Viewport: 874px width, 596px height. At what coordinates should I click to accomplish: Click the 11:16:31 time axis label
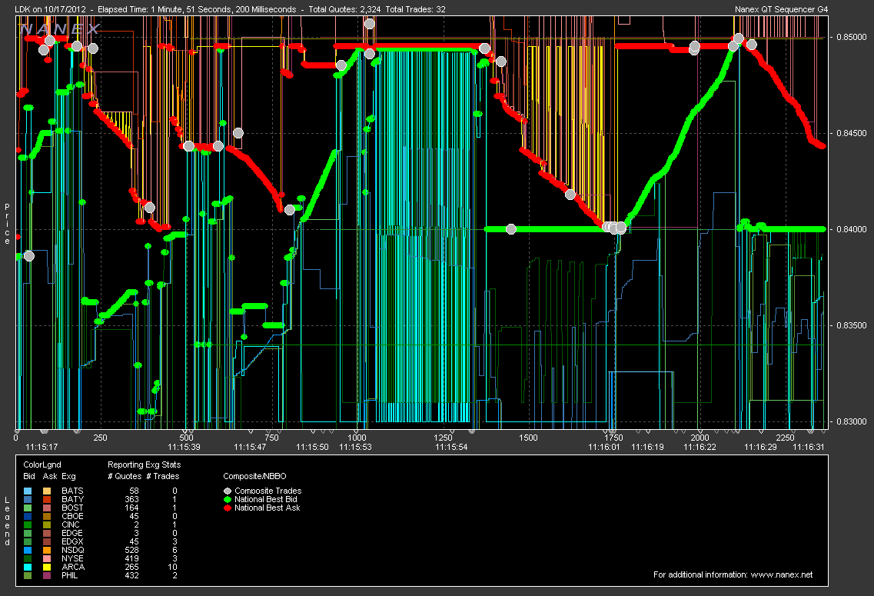(808, 447)
